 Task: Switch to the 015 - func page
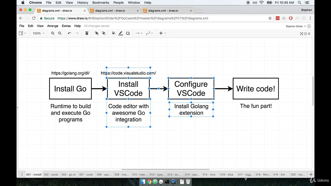click(x=209, y=175)
